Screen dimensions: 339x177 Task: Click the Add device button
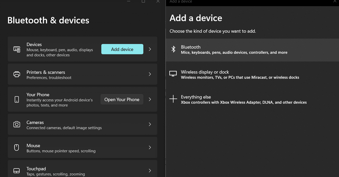[x=122, y=49]
